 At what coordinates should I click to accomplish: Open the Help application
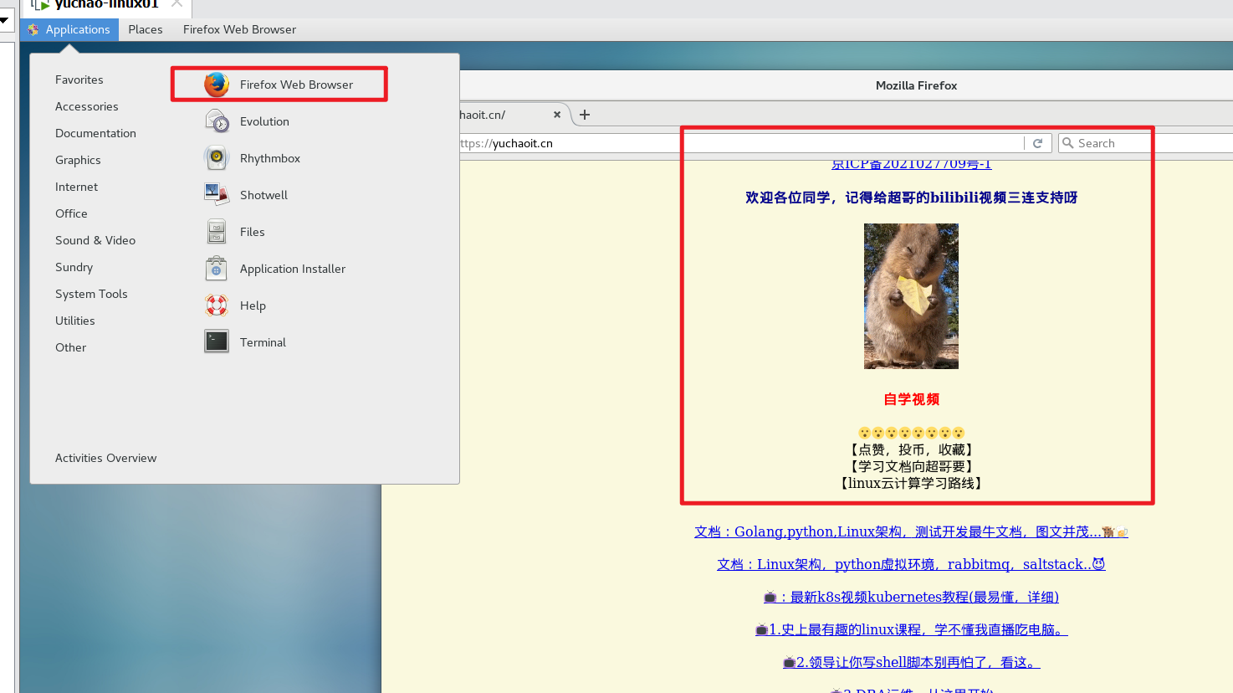[x=252, y=305]
